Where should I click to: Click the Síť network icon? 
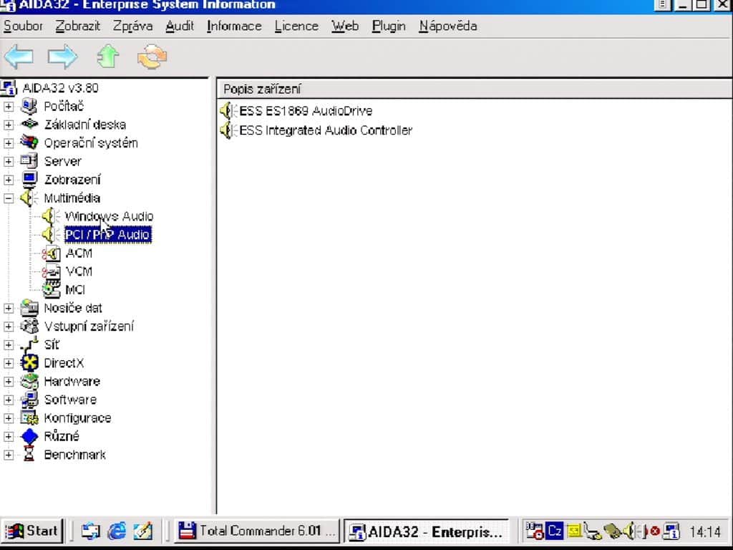(29, 344)
